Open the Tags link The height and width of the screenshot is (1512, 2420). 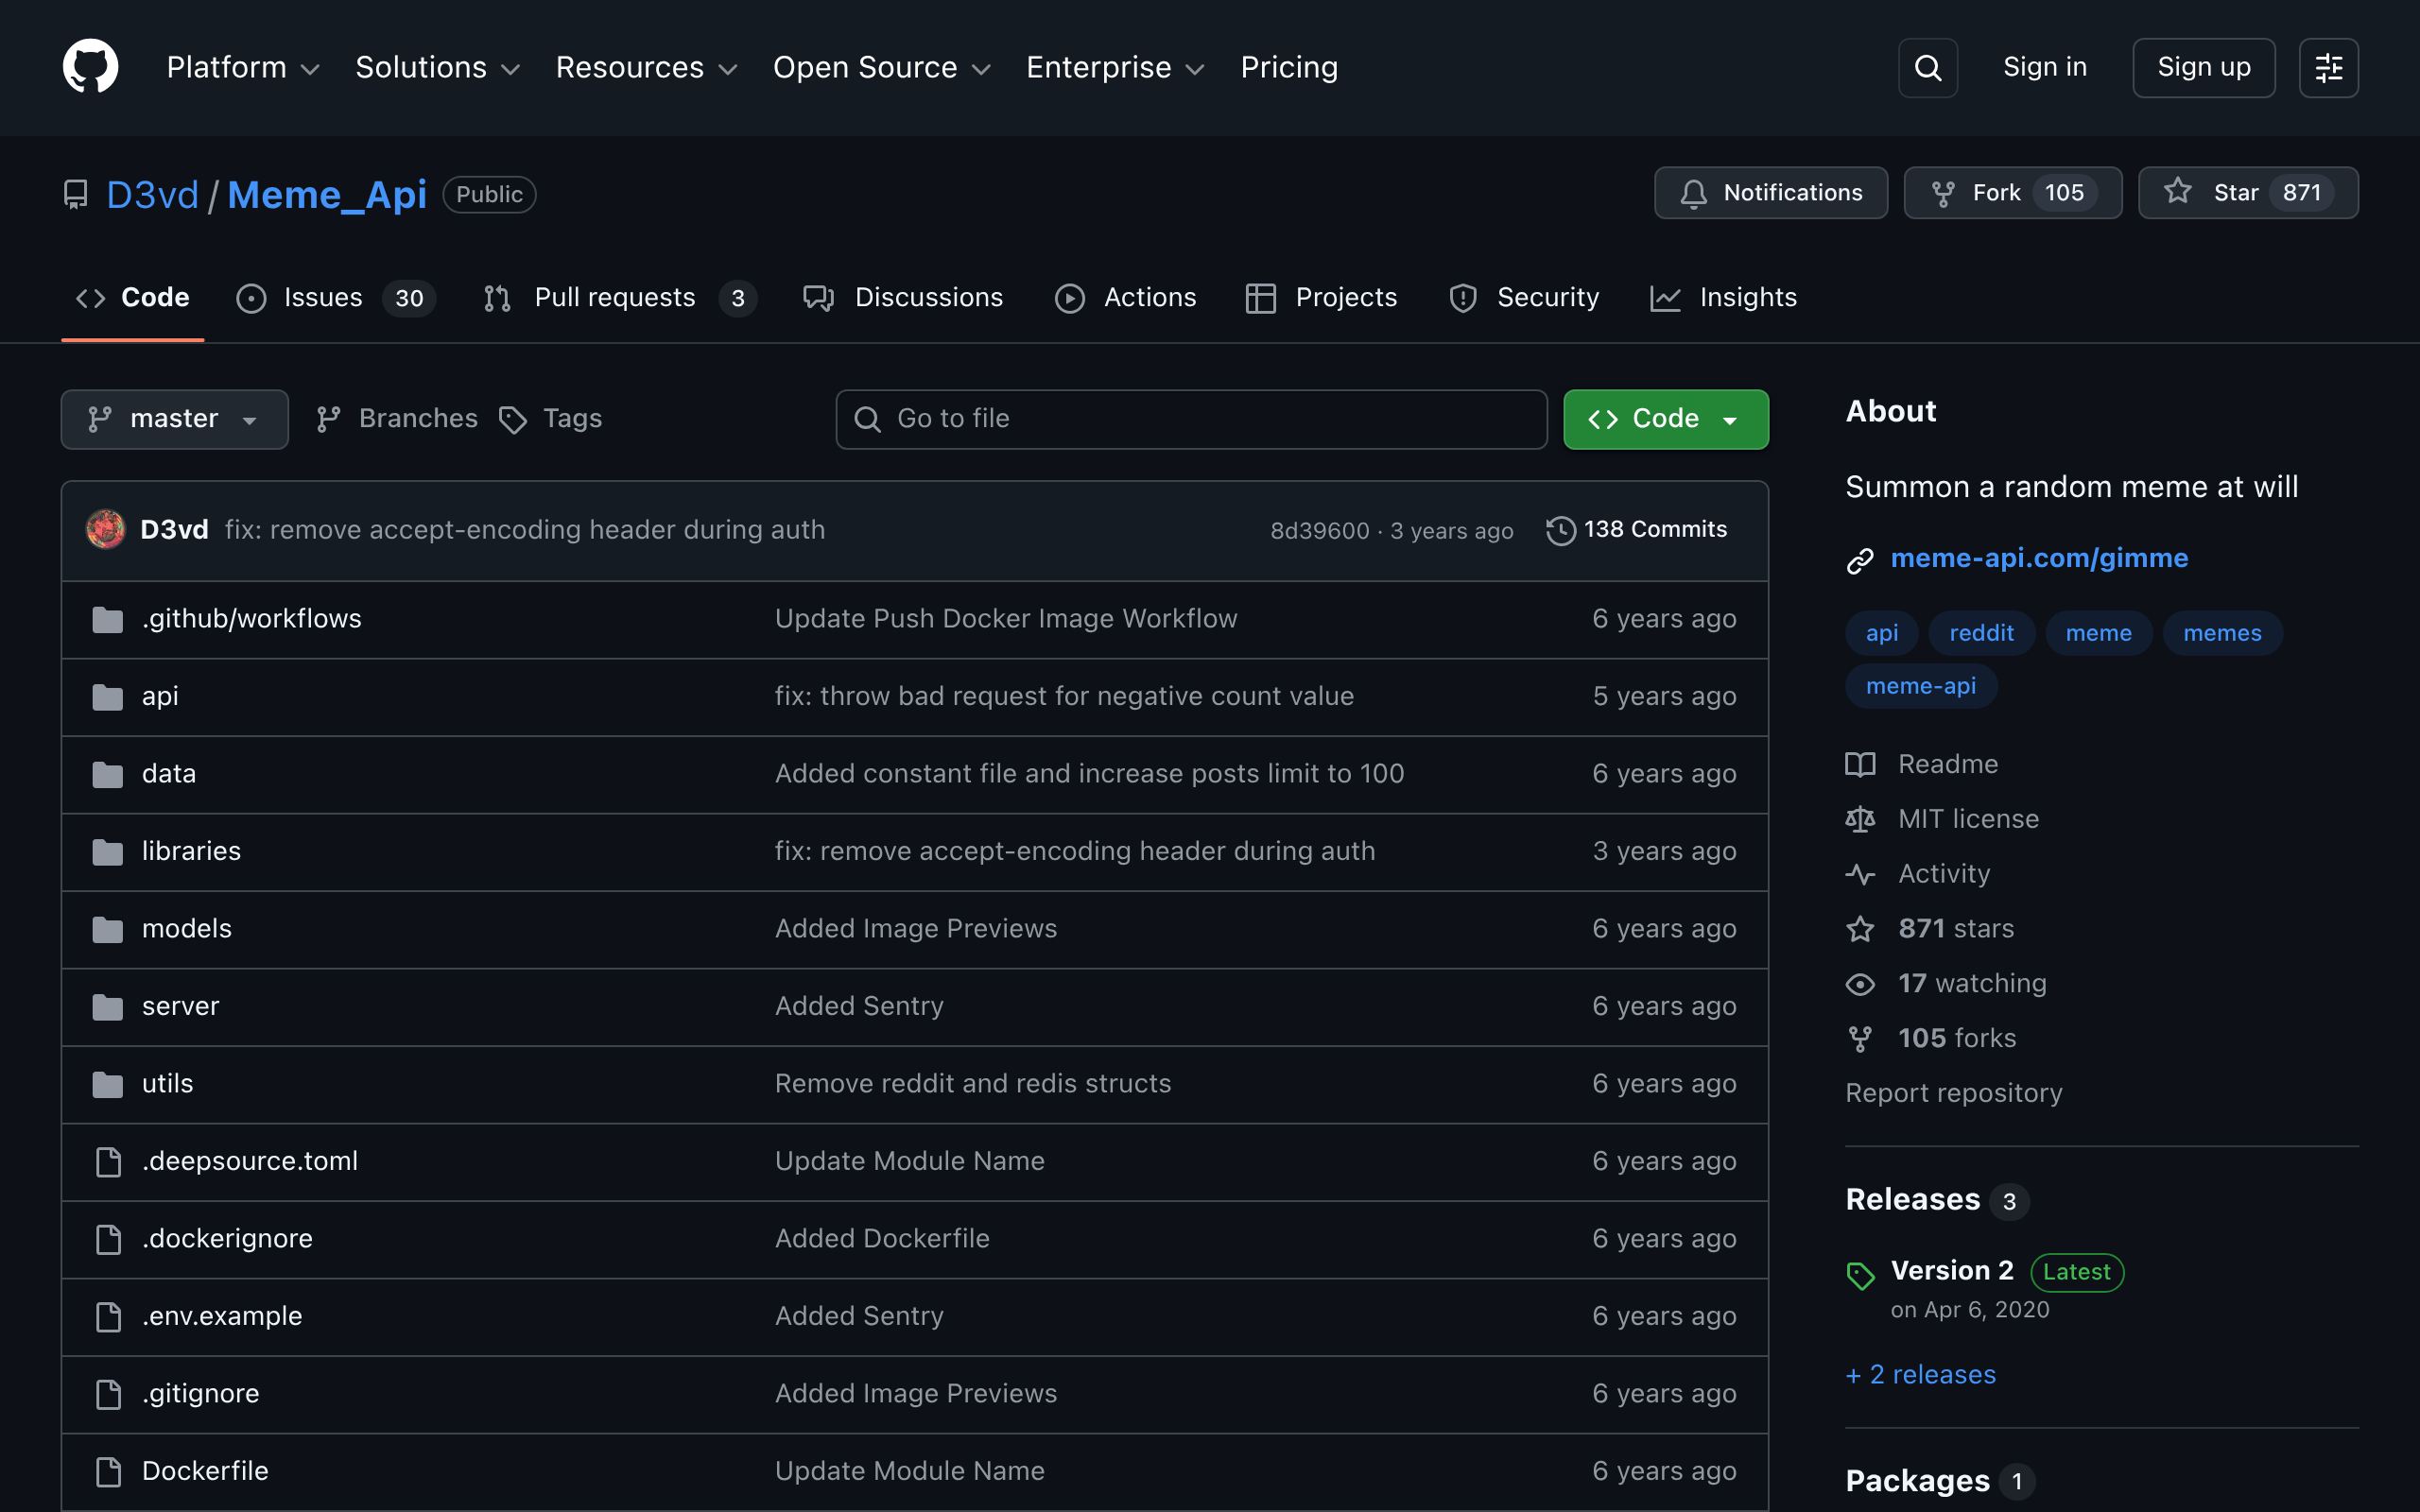[550, 418]
